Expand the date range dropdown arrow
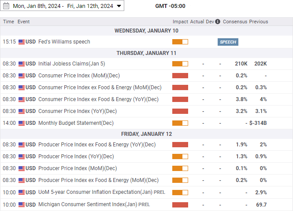This screenshot has width=293, height=211. pos(119,6)
